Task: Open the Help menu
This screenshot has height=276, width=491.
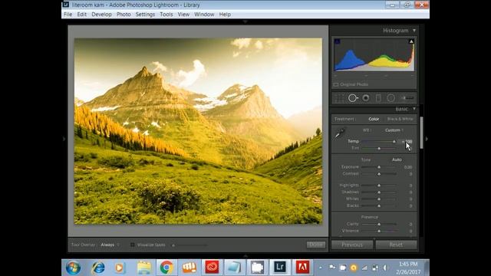Action: point(225,15)
